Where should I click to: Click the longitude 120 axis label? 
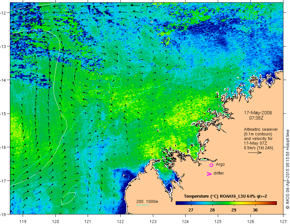tap(55, 221)
